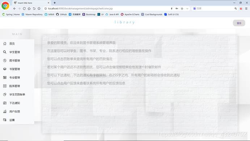Open a new browser tab
The image size is (250, 141).
(55, 3)
